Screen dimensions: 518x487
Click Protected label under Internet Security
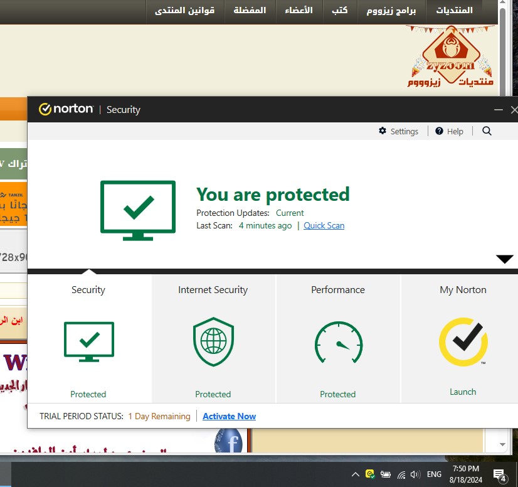[213, 394]
